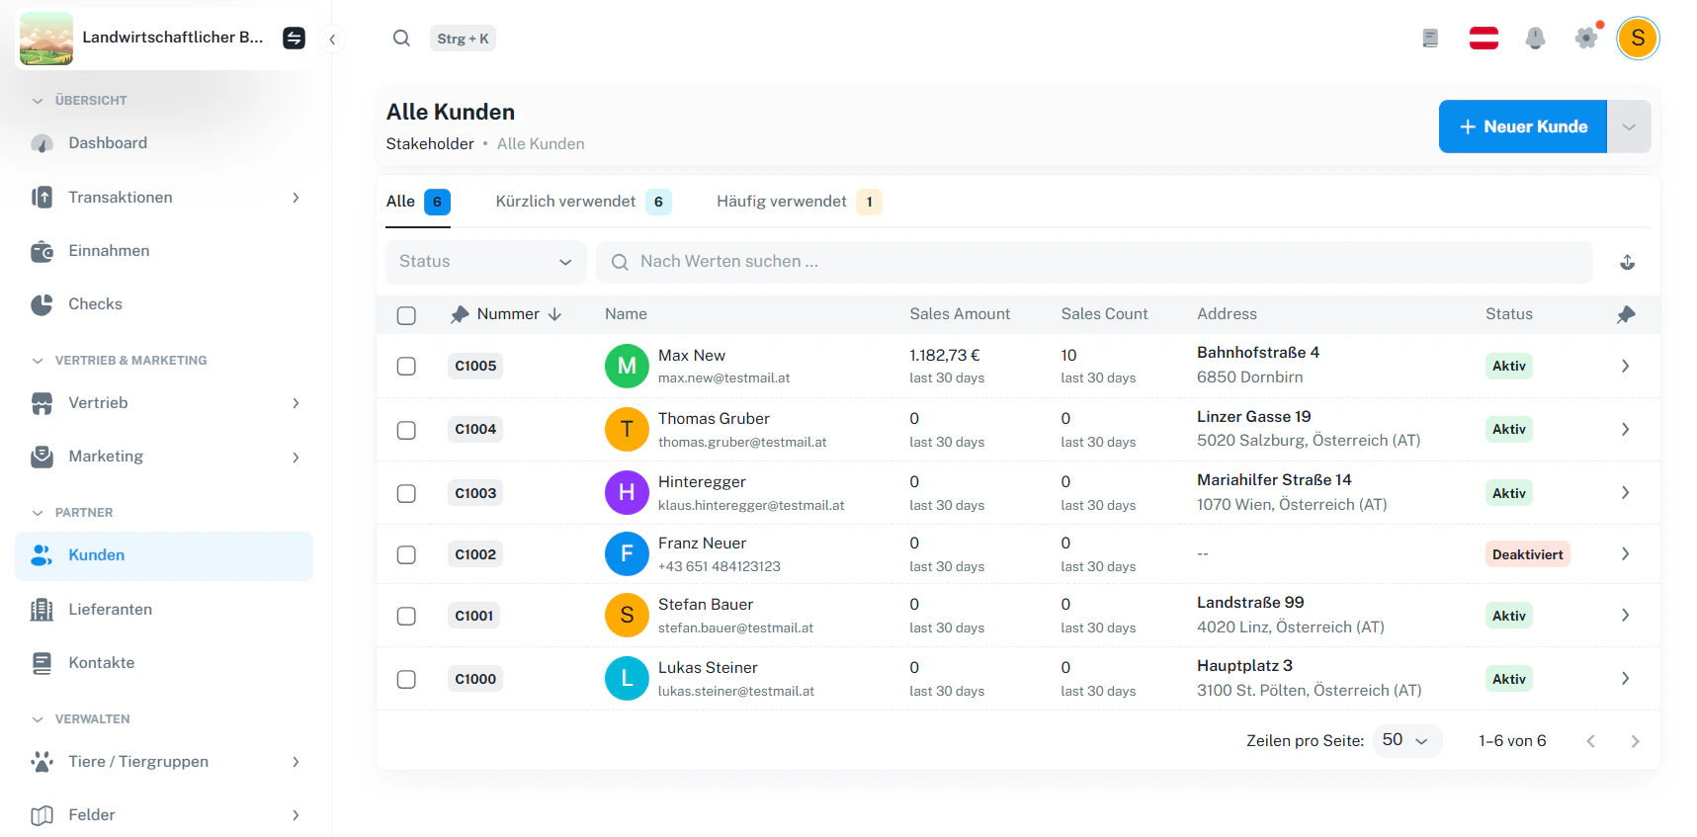Expand Tiere / Tiergruppen submenu
Viewport: 1697px width, 837px height.
(x=296, y=762)
